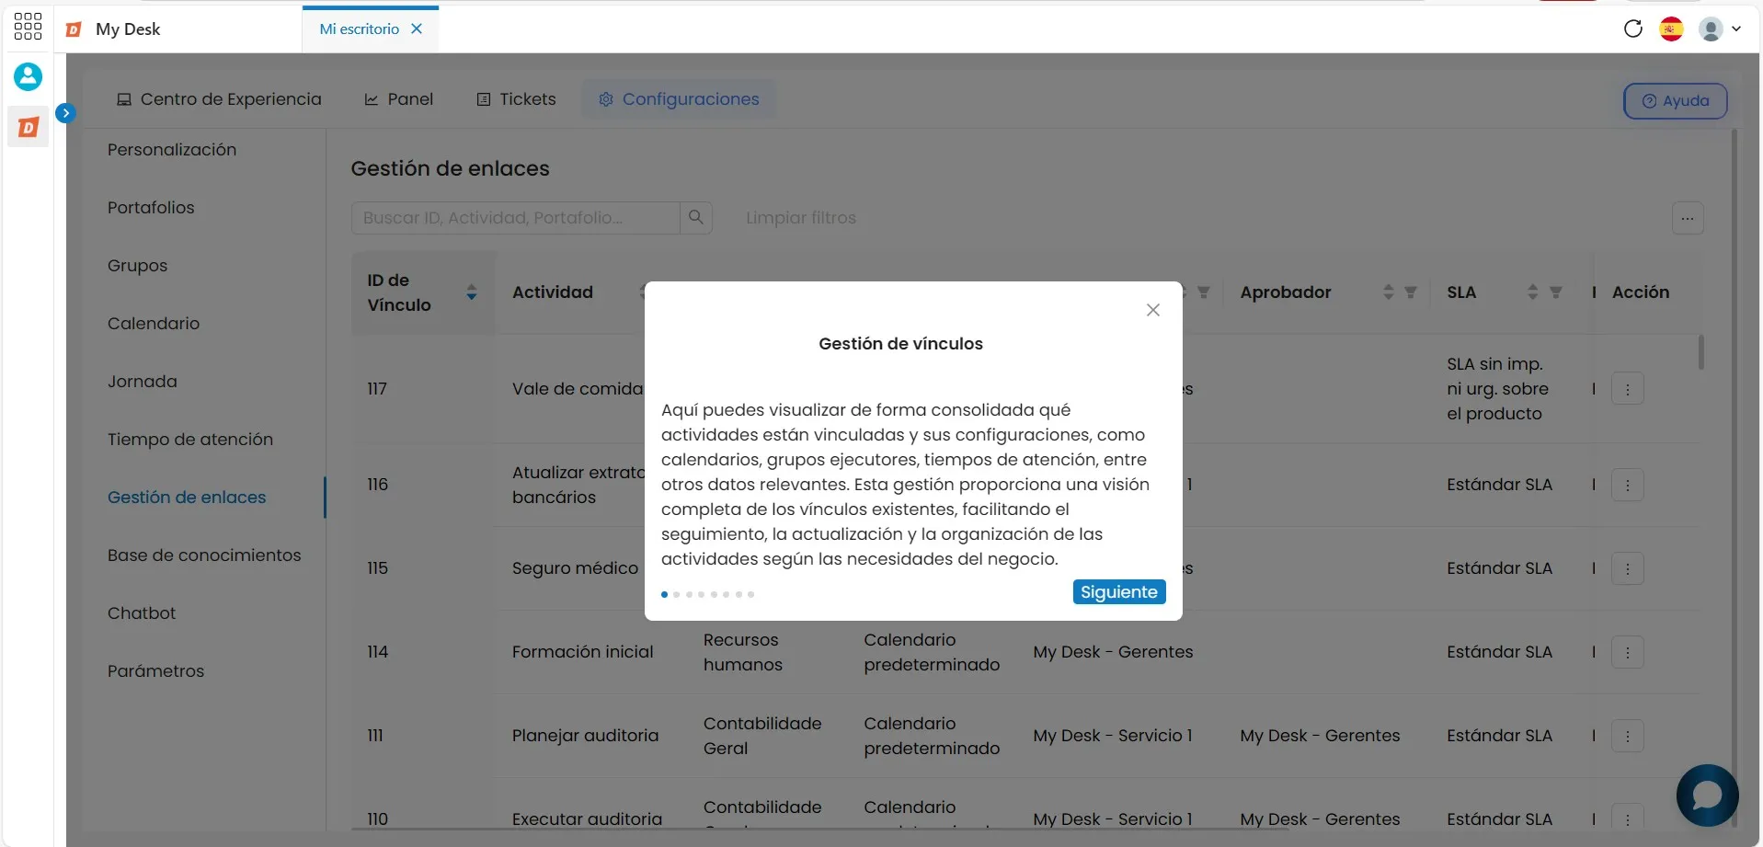Viewport: 1763px width, 847px height.
Task: Open action menu for row 117
Action: coord(1628,389)
